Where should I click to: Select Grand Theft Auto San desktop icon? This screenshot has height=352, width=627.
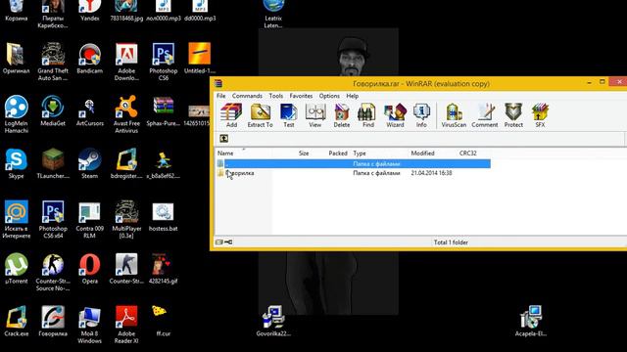click(x=53, y=62)
